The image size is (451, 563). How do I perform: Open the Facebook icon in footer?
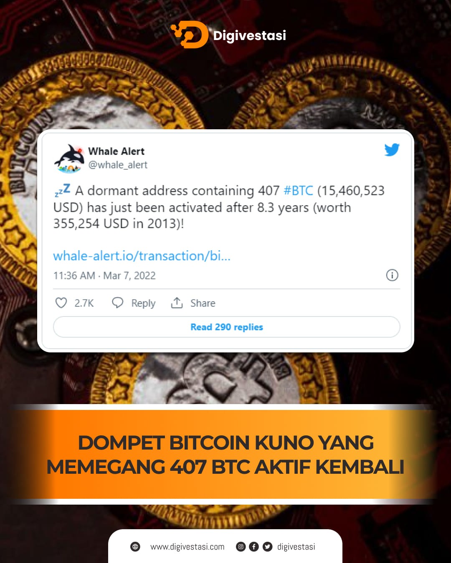click(x=254, y=547)
